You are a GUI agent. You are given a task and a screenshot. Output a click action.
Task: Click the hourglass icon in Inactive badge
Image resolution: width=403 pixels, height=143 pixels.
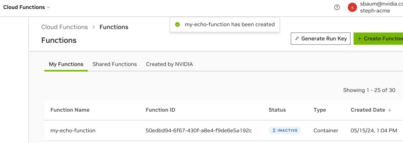[274, 130]
